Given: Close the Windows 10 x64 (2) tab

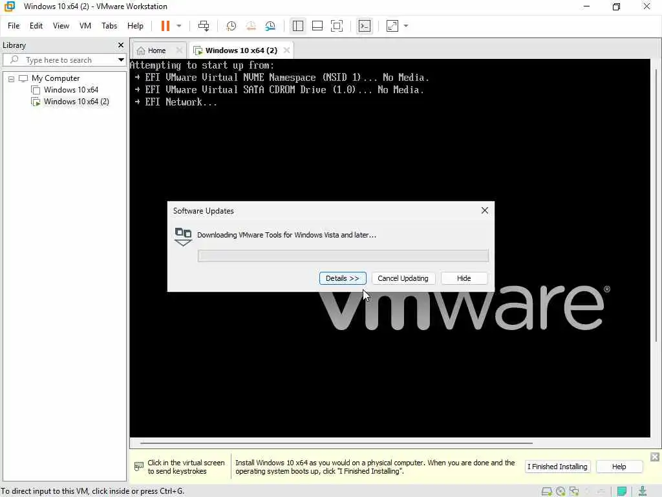Looking at the screenshot, I should (286, 50).
